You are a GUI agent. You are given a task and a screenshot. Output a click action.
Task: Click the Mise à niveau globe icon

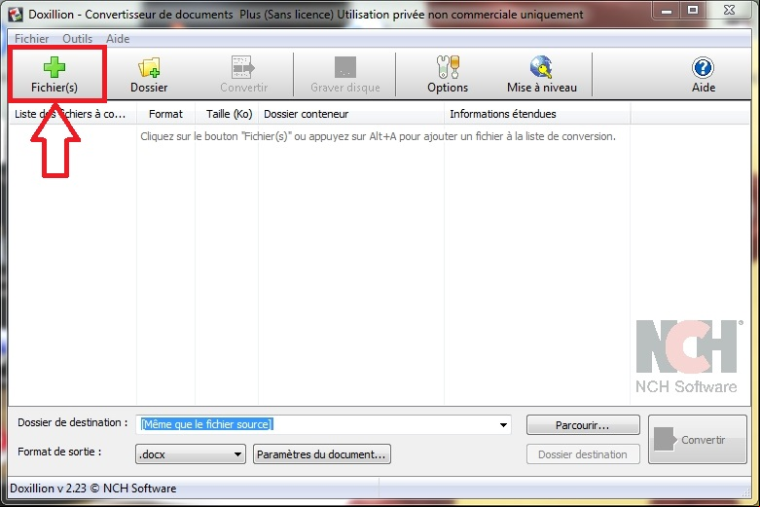tap(542, 74)
